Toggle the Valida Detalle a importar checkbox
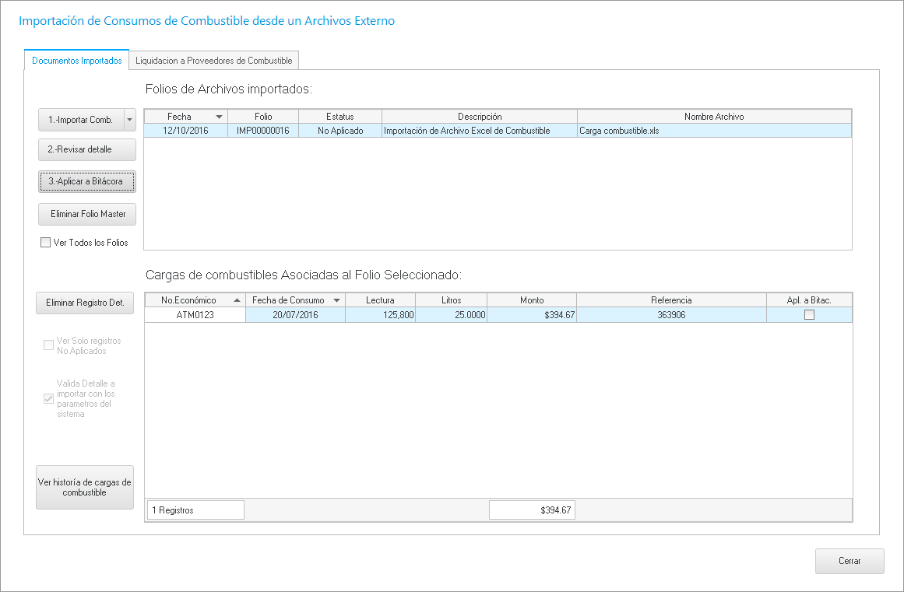Screen dimensions: 904x592 (48, 398)
